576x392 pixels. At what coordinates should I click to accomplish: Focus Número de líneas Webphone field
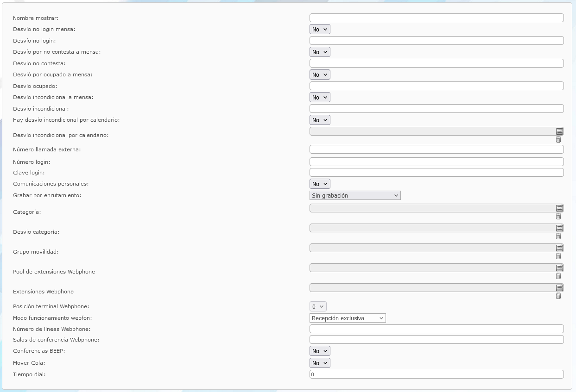coord(437,329)
